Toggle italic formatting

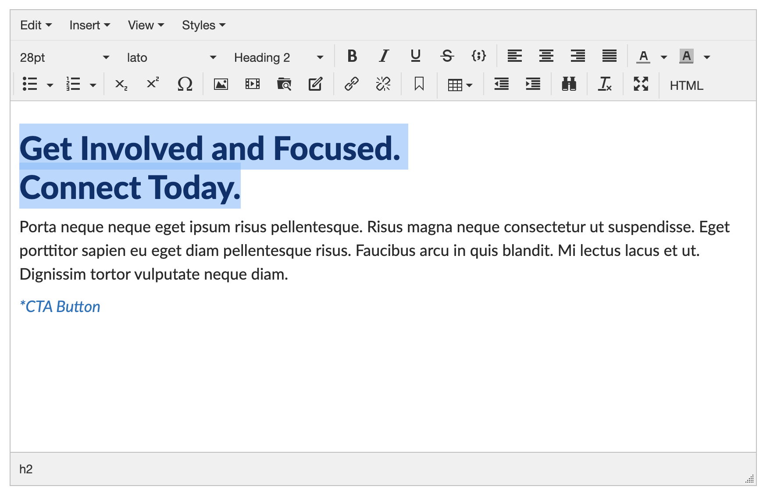point(384,56)
